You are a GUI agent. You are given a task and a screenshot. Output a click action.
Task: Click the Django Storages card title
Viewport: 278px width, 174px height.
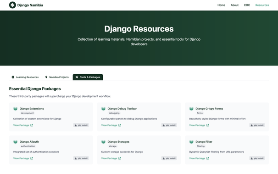pyautogui.click(x=118, y=142)
